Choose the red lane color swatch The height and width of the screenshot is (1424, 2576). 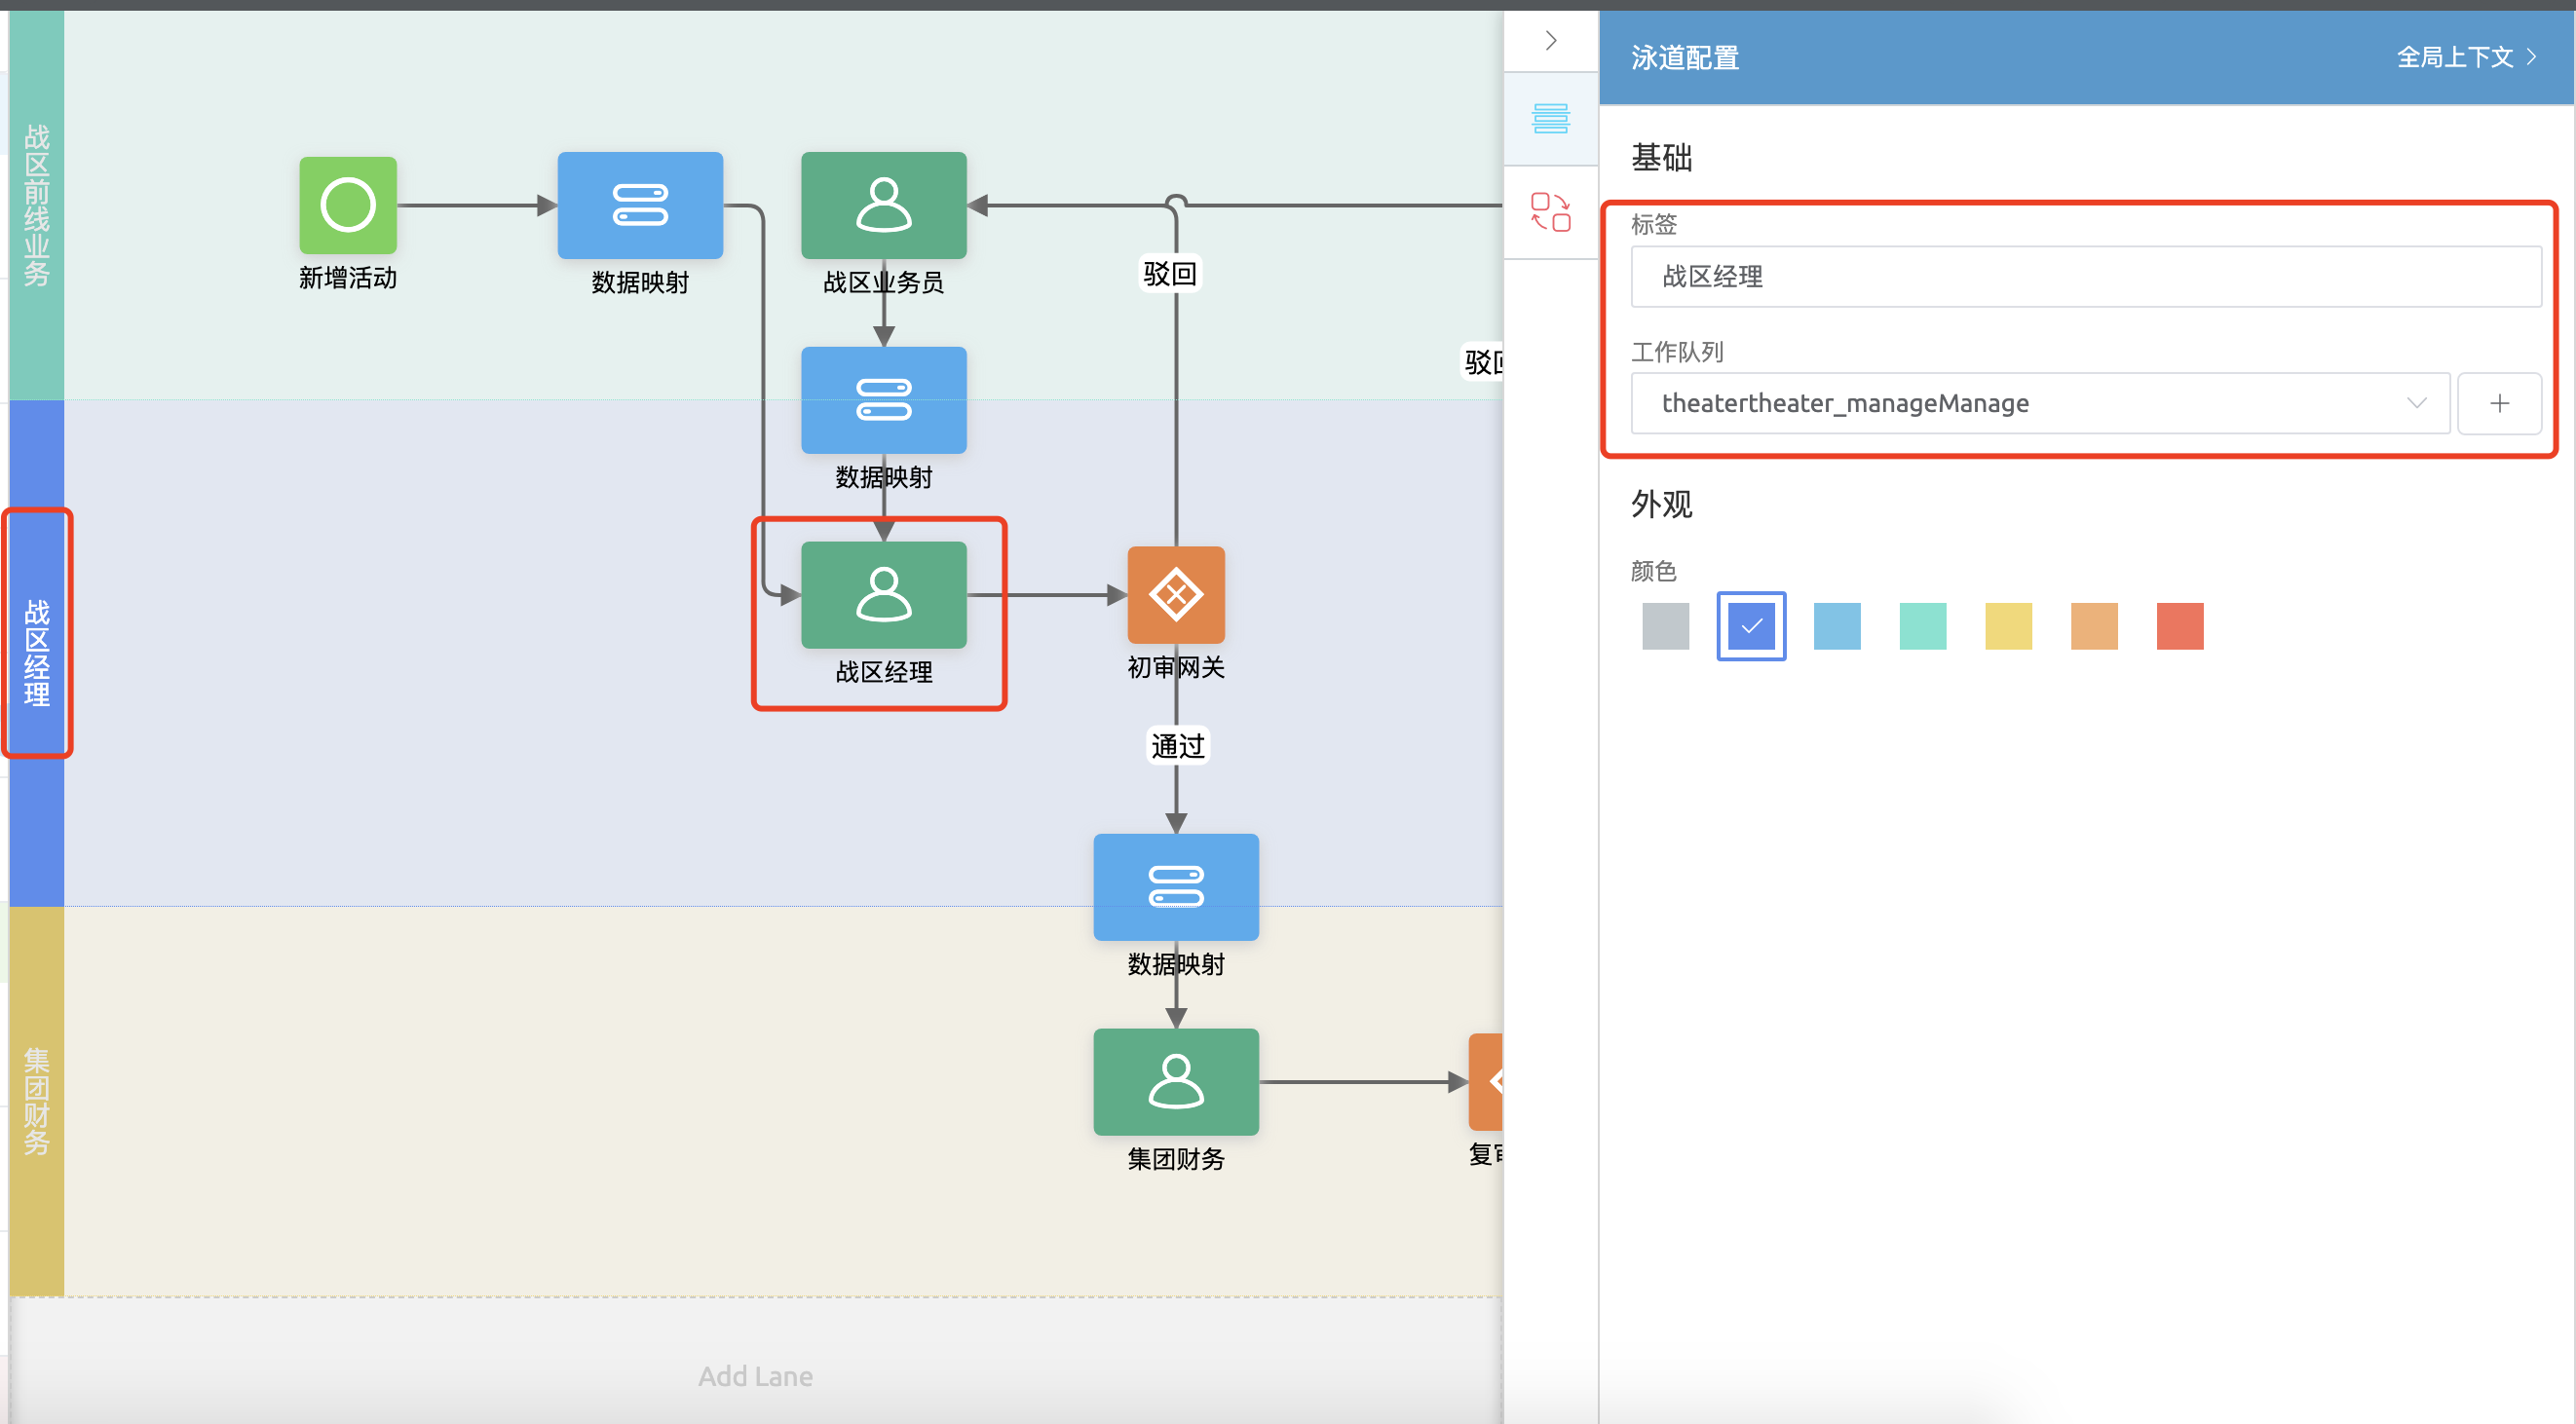[x=2180, y=626]
